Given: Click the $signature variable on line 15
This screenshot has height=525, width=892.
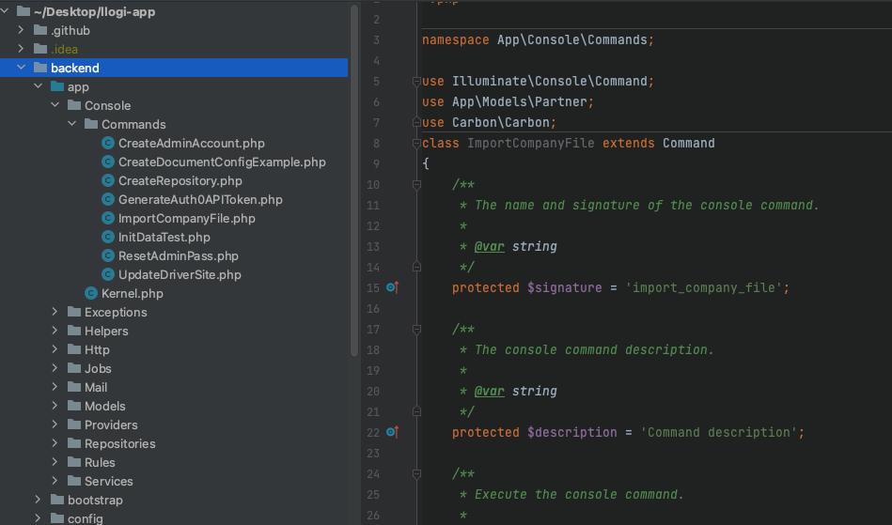Looking at the screenshot, I should click(x=564, y=287).
